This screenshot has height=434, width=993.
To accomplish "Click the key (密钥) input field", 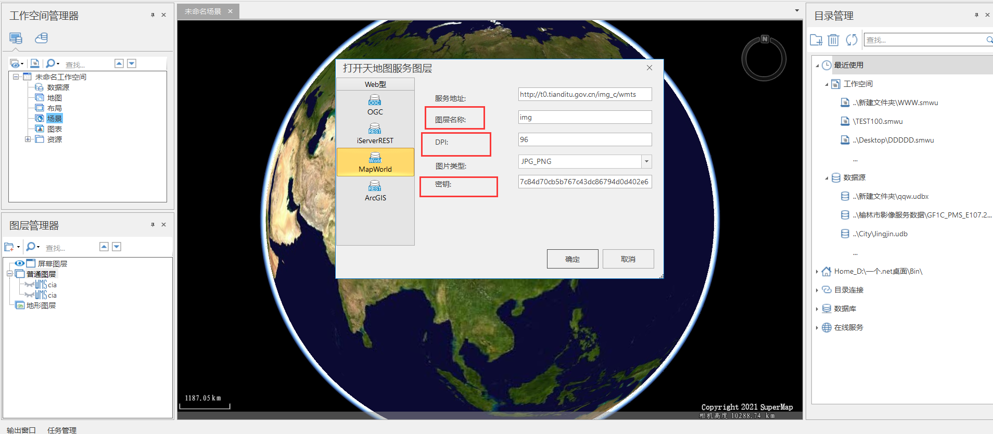I will click(585, 182).
